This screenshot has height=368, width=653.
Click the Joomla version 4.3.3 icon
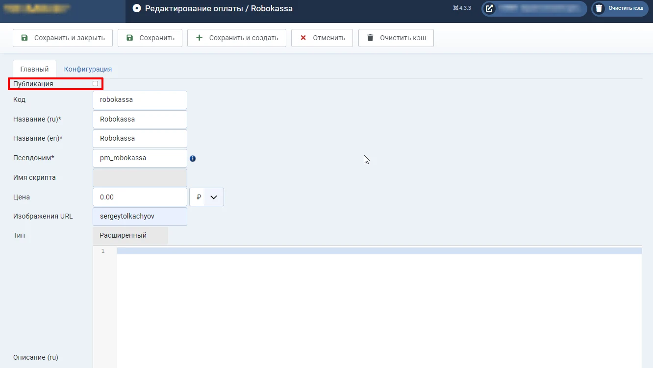[x=456, y=8]
